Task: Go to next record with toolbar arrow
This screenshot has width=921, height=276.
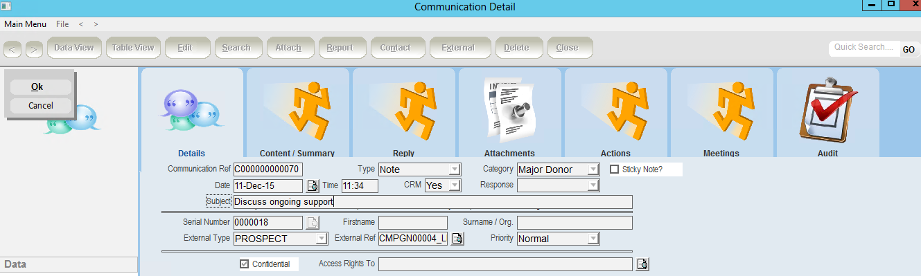Action: click(34, 49)
